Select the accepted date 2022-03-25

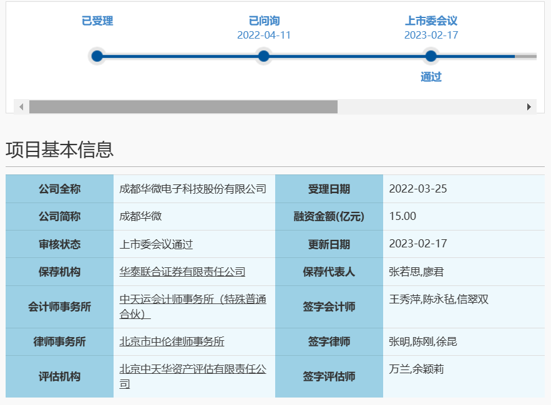pyautogui.click(x=418, y=189)
